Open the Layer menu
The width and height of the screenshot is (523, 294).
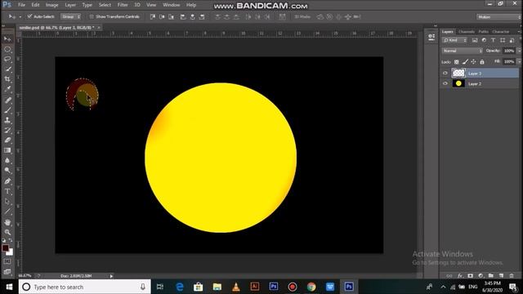[x=70, y=5]
